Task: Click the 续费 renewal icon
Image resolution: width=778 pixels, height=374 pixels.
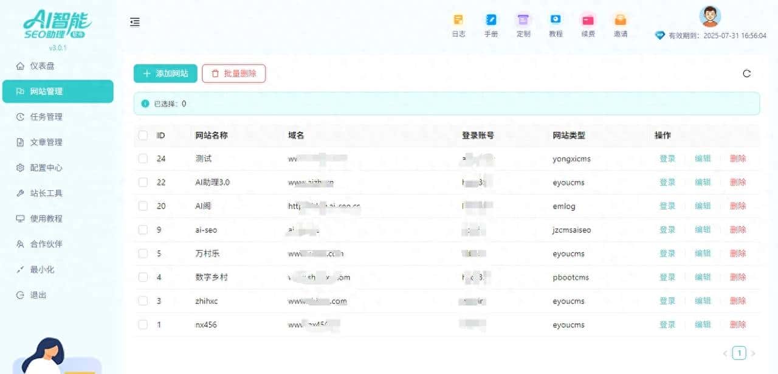Action: (x=588, y=26)
